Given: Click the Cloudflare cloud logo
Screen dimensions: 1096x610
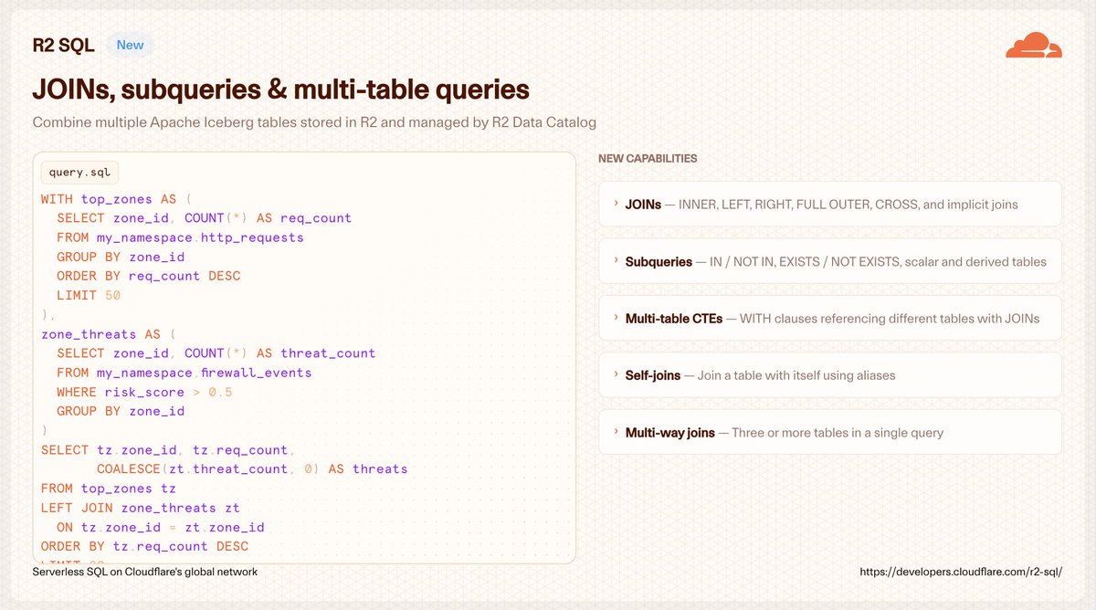Looking at the screenshot, I should pos(1034,45).
